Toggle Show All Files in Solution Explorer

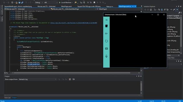pyautogui.click(x=168, y=10)
